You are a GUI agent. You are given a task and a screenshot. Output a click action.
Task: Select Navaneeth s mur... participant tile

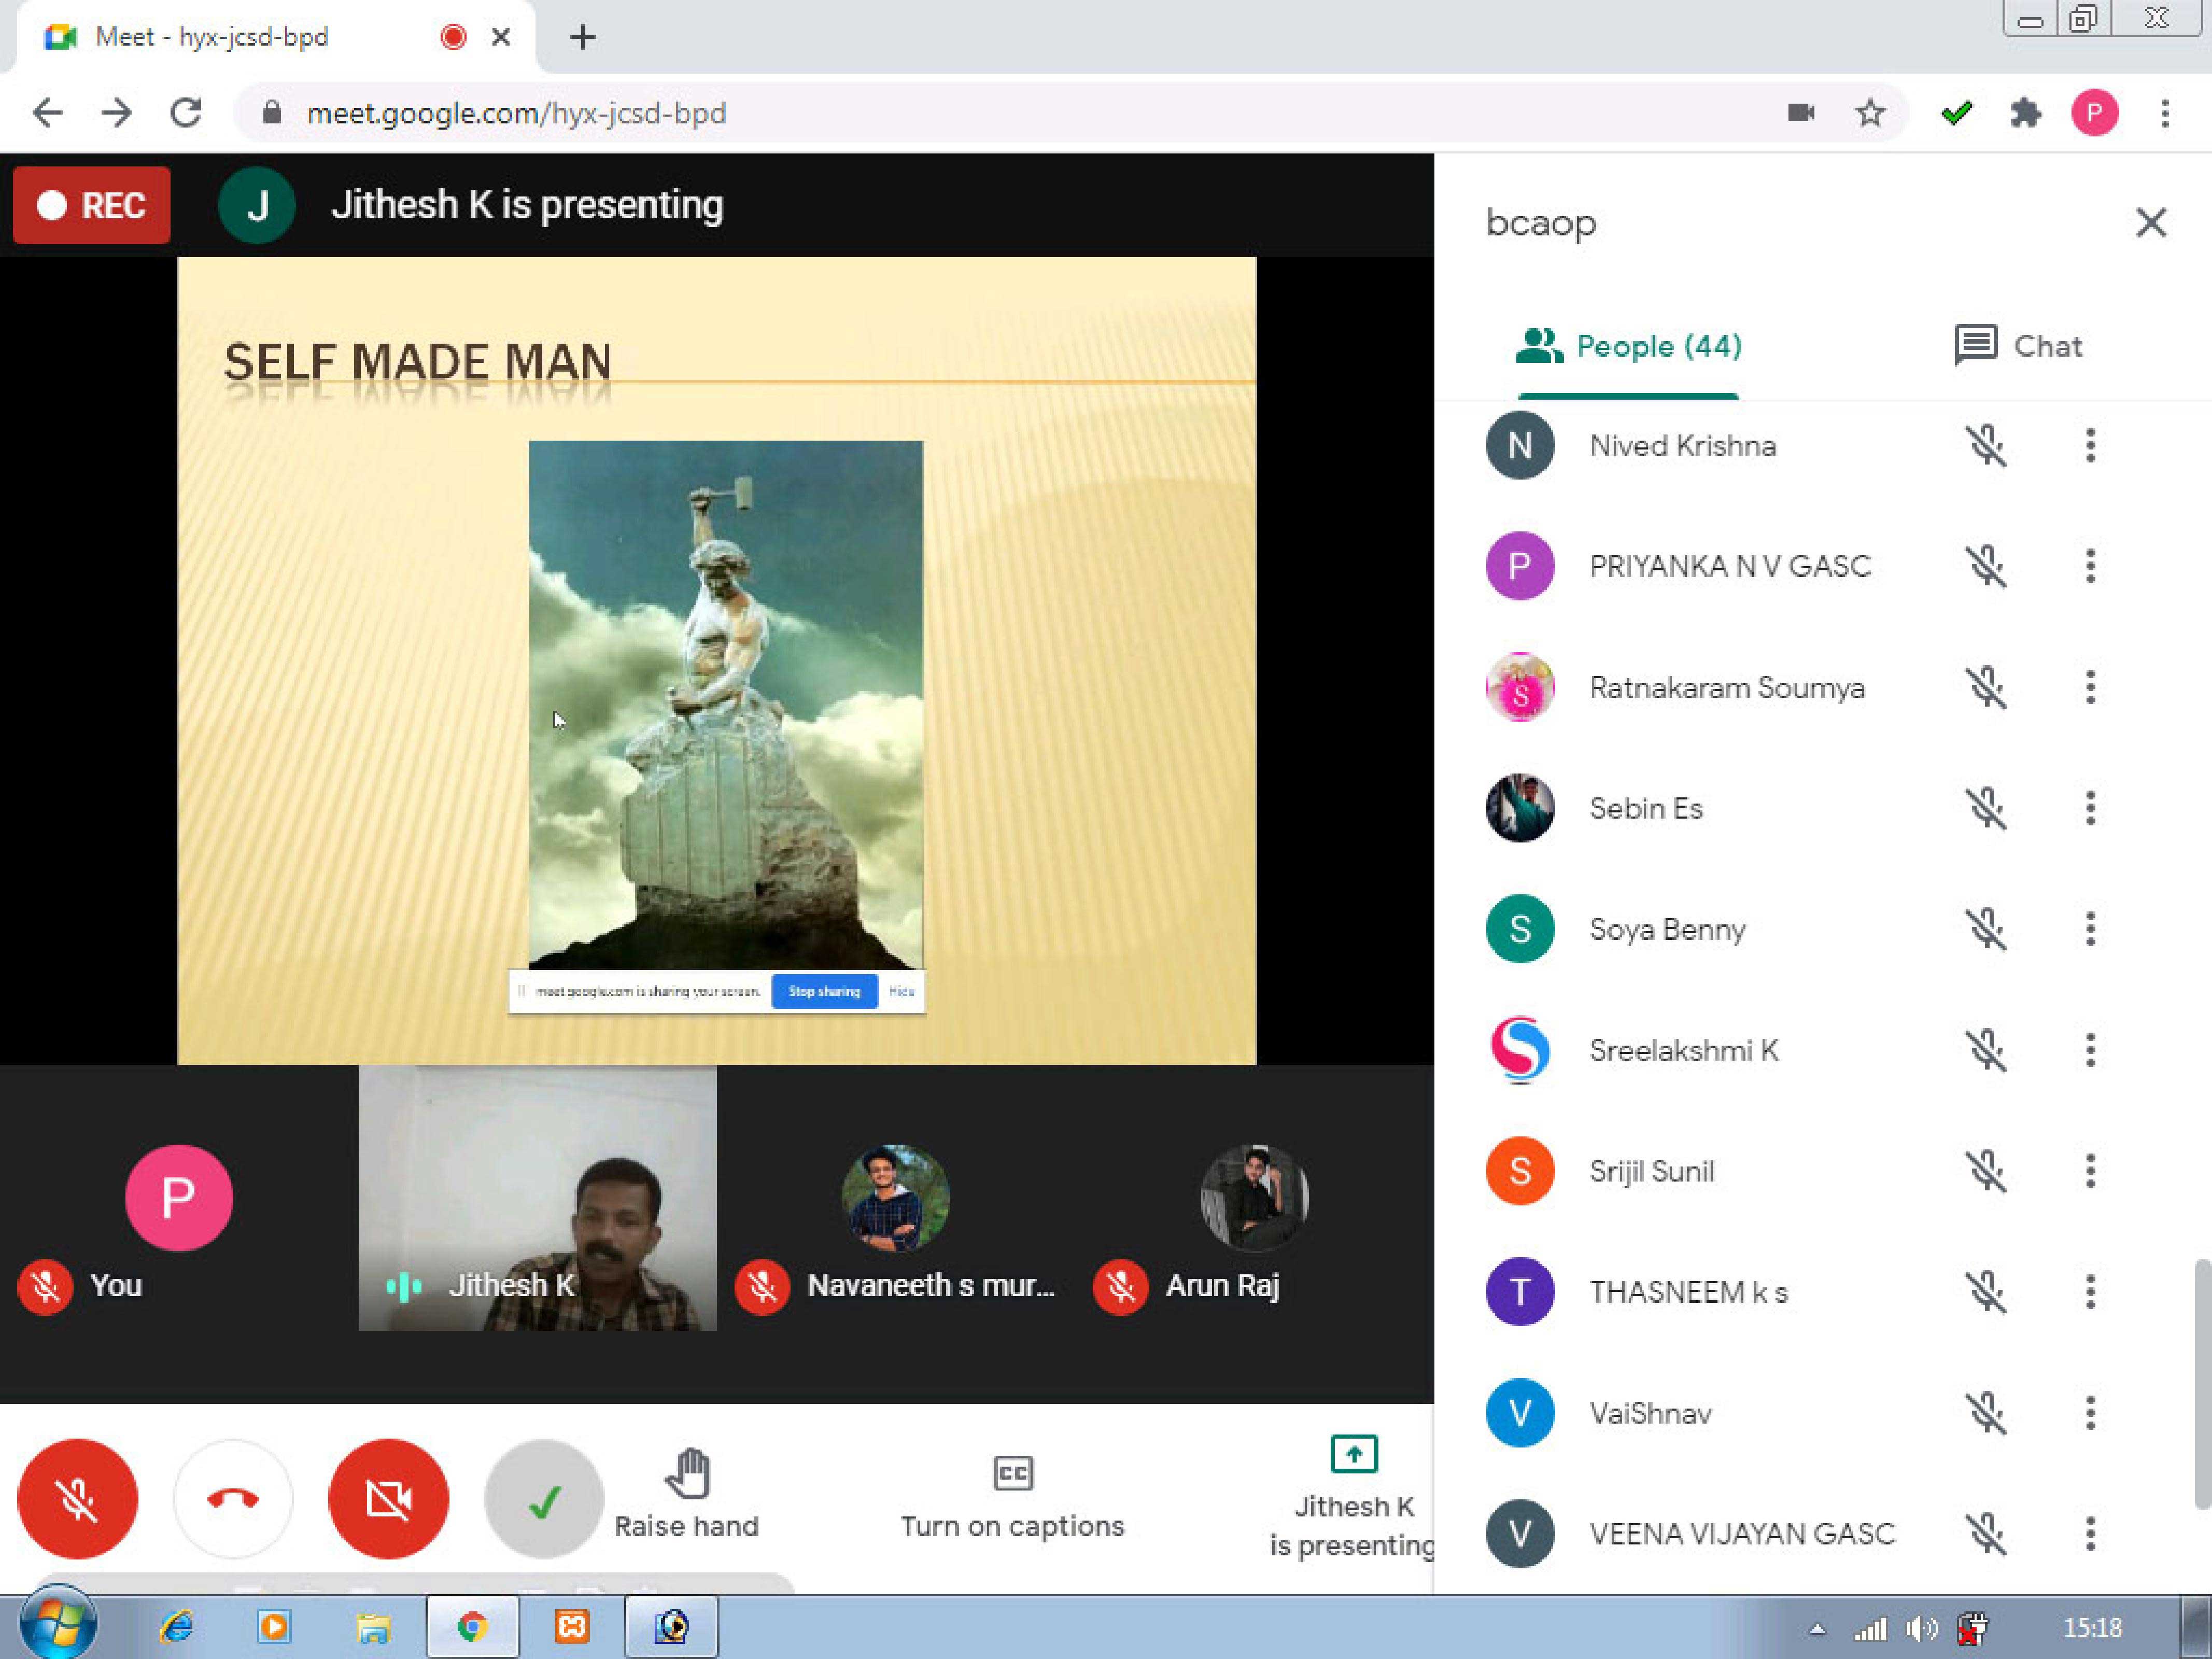[x=895, y=1198]
